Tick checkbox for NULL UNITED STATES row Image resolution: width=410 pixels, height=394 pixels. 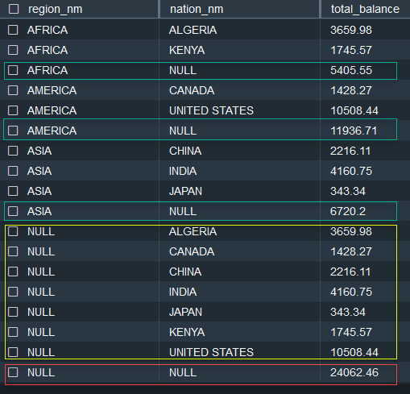point(13,352)
